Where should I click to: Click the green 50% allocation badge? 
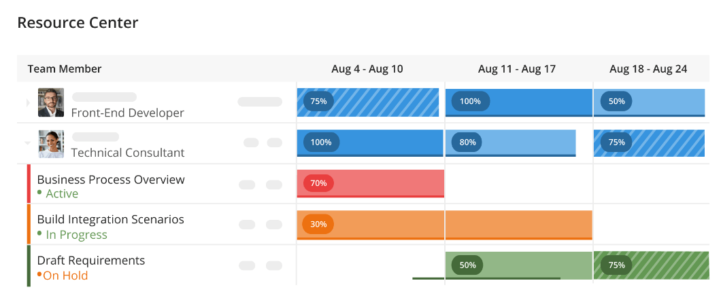pyautogui.click(x=467, y=265)
